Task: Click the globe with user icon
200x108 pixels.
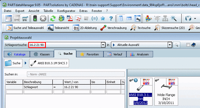Action: (61, 19)
